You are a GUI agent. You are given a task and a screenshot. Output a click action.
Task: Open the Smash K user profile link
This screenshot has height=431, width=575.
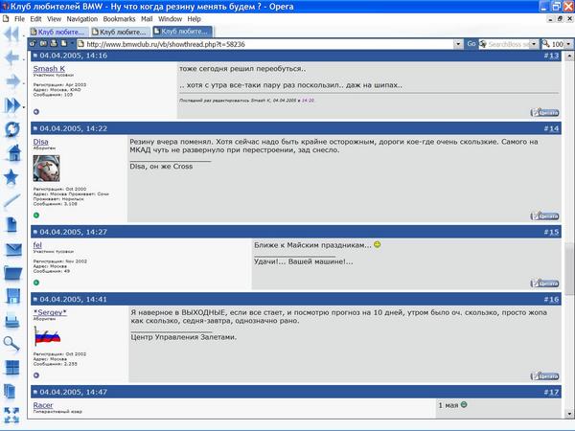[49, 69]
